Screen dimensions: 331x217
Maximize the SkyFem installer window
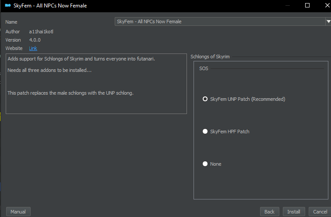pos(307,6)
